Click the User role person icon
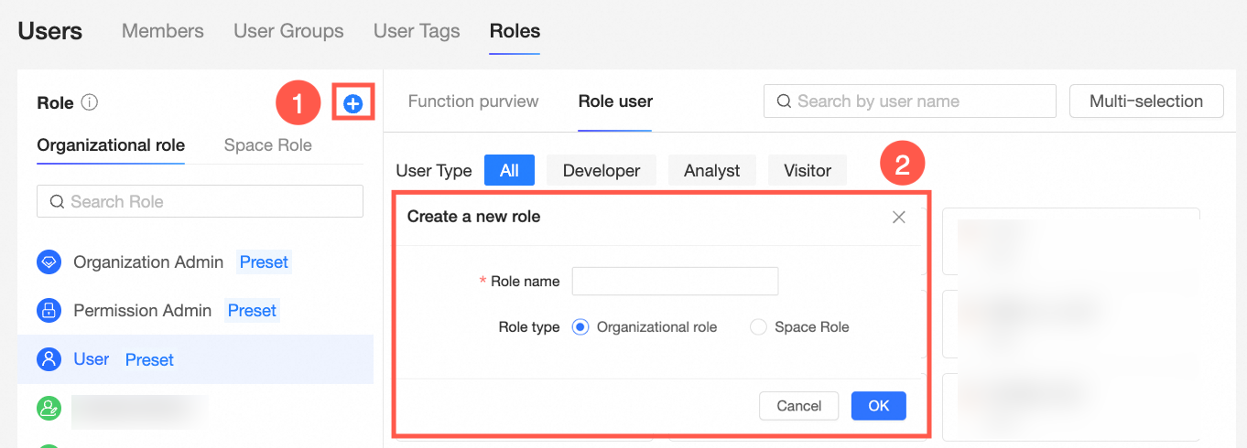The image size is (1247, 448). [49, 359]
